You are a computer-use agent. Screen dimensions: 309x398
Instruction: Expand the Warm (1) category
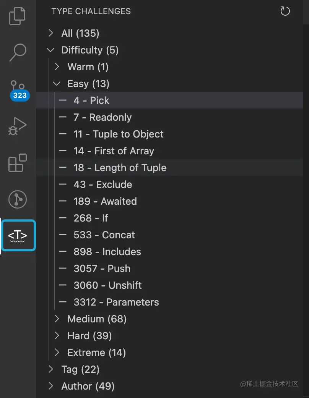(x=88, y=67)
